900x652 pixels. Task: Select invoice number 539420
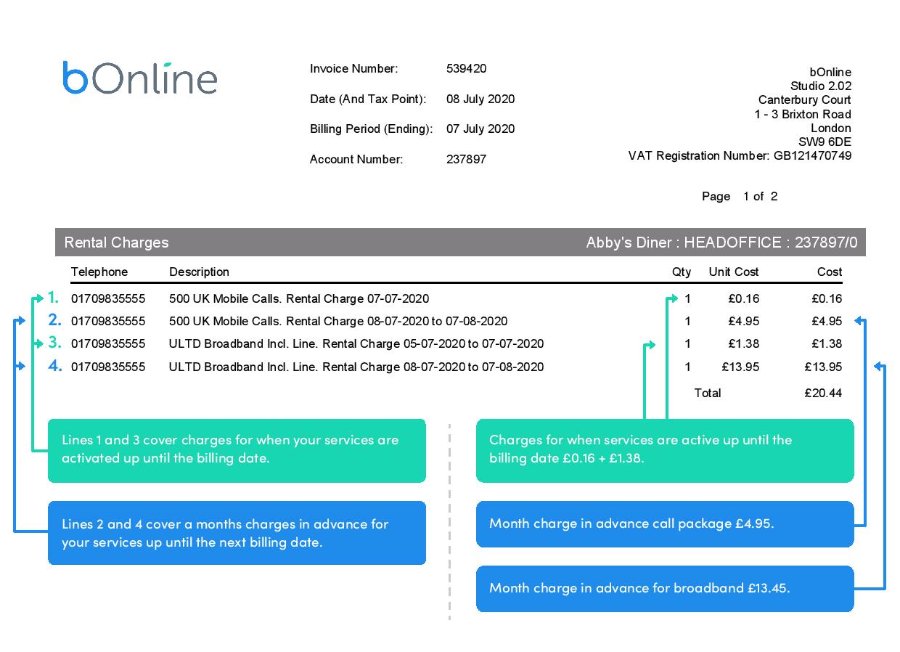tap(466, 68)
